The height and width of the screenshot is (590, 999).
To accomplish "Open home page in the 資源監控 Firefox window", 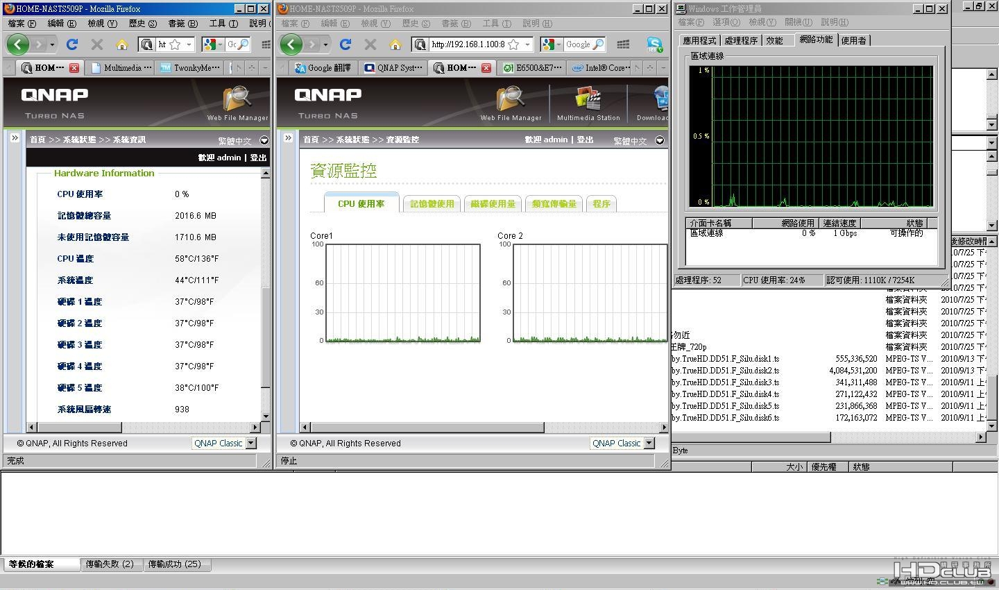I will tap(395, 44).
